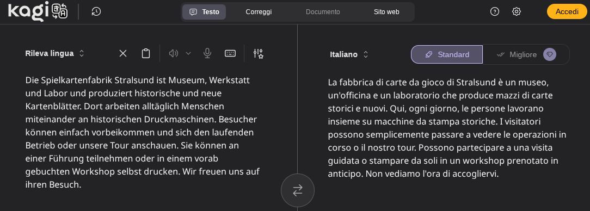
Task: Paste from clipboard icon
Action: pos(146,53)
